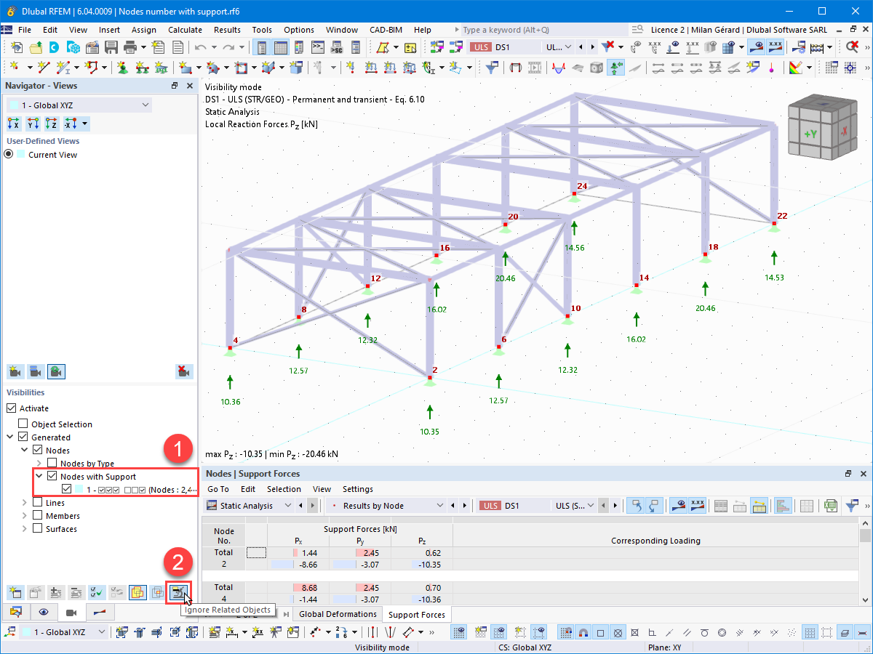Image resolution: width=873 pixels, height=654 pixels.
Task: Click the Print icon
Action: coord(131,46)
